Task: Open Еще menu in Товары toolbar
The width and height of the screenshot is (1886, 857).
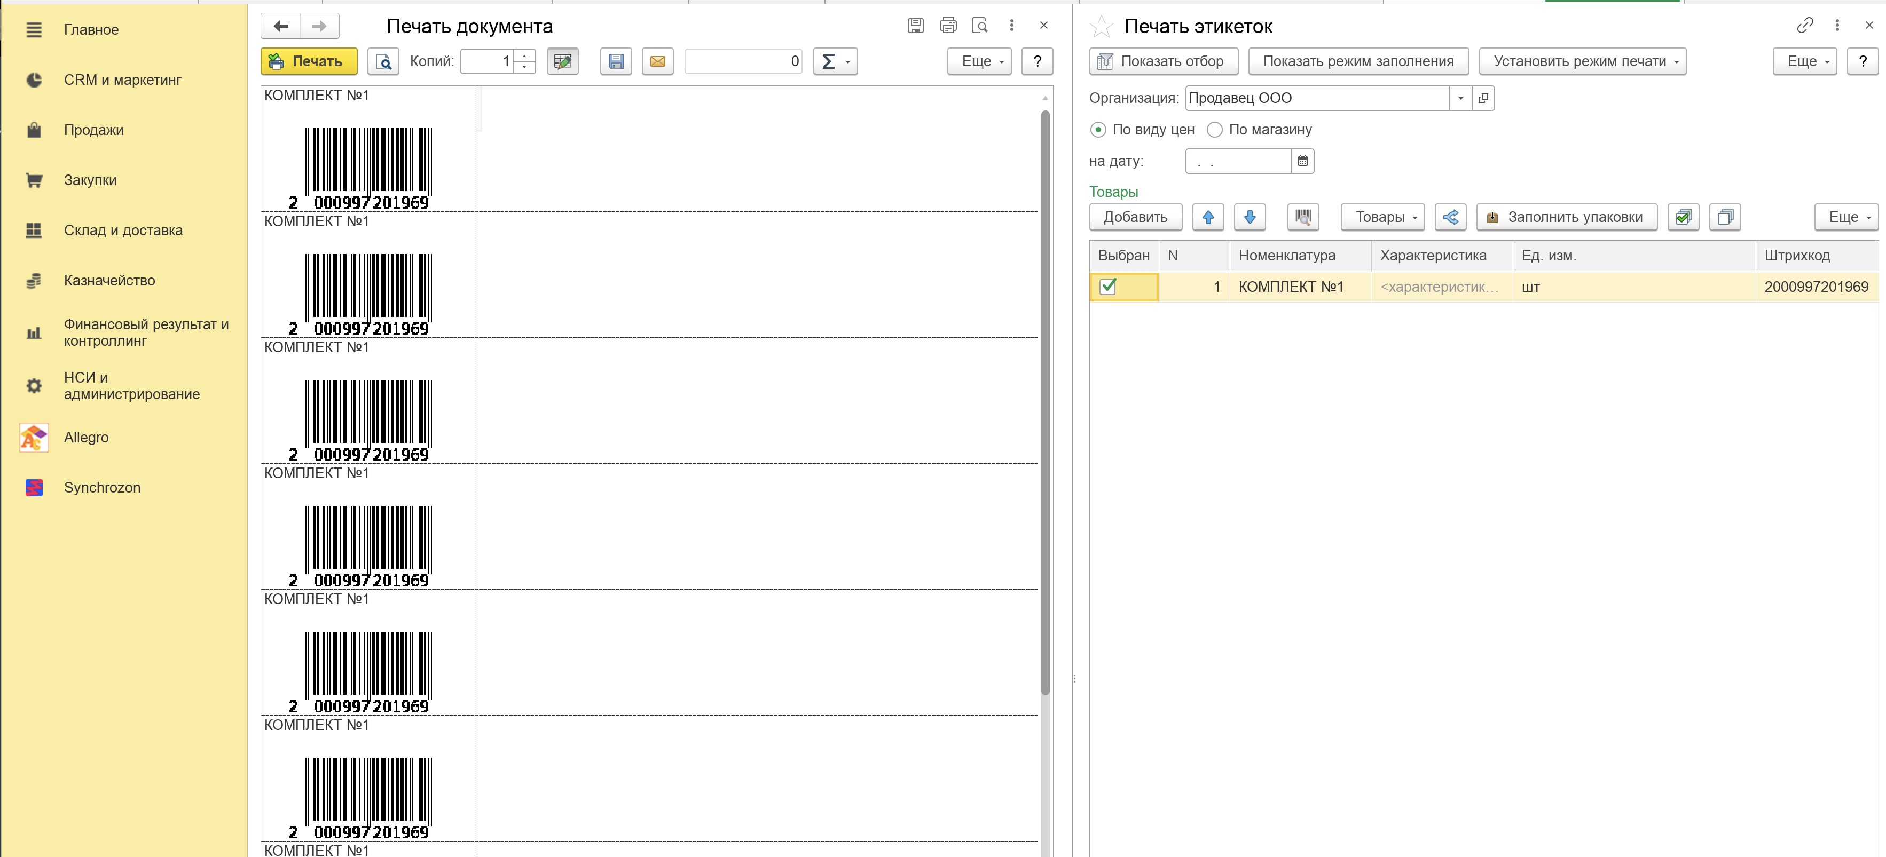Action: (x=1846, y=217)
